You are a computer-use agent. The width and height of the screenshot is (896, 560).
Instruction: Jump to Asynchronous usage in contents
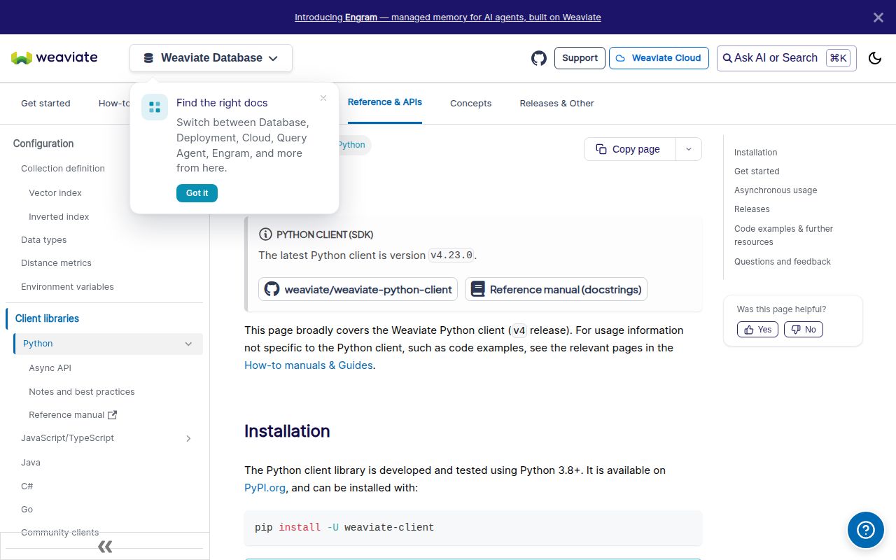[x=776, y=190]
